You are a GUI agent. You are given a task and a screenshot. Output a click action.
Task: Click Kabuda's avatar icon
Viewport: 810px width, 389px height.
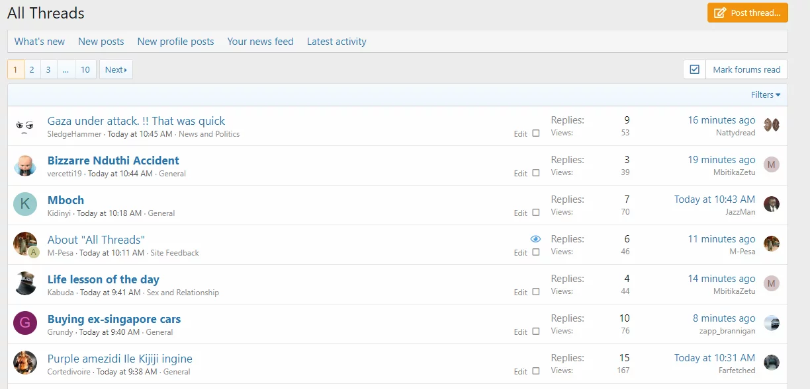pyautogui.click(x=25, y=284)
